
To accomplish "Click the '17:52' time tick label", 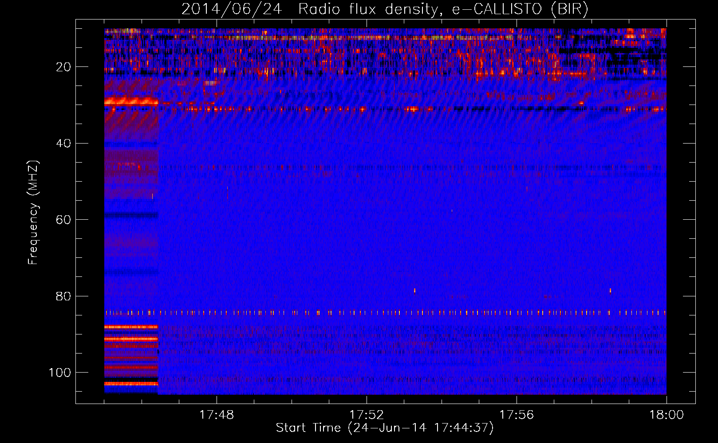I will 367,415.
